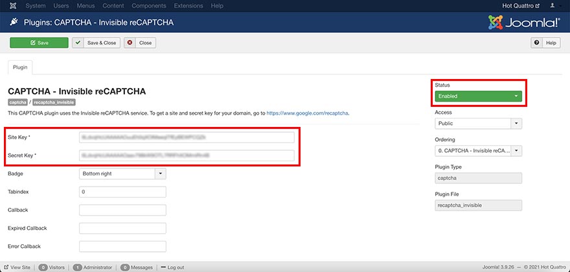Open the Extensions menu
This screenshot has width=570, height=272.
coord(188,6)
